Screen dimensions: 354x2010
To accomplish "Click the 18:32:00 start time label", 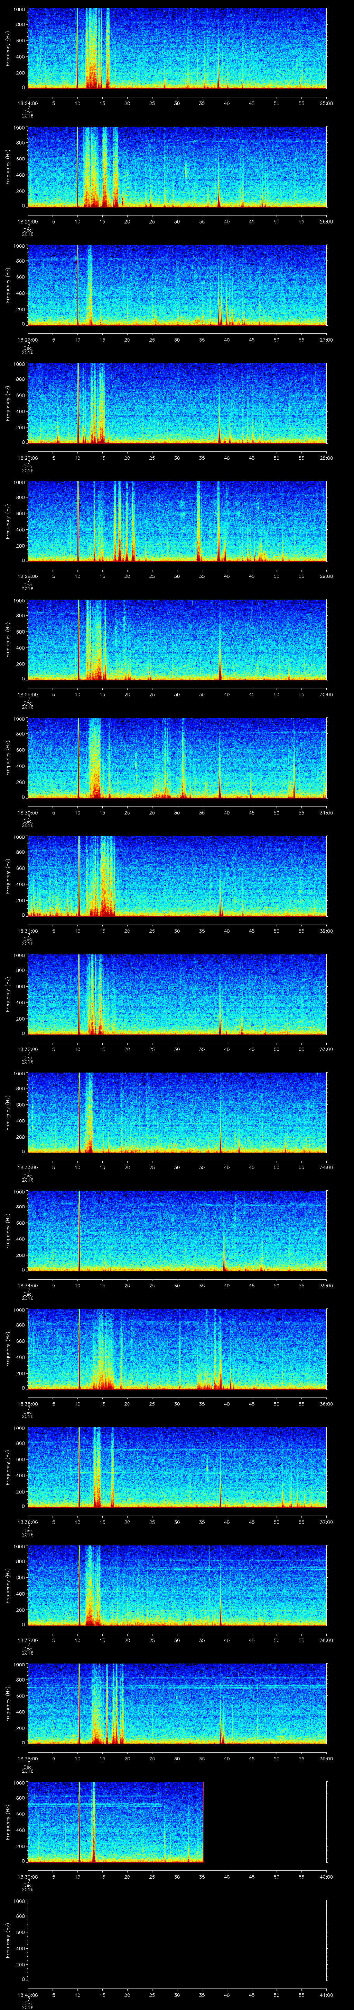I will pos(28,1049).
